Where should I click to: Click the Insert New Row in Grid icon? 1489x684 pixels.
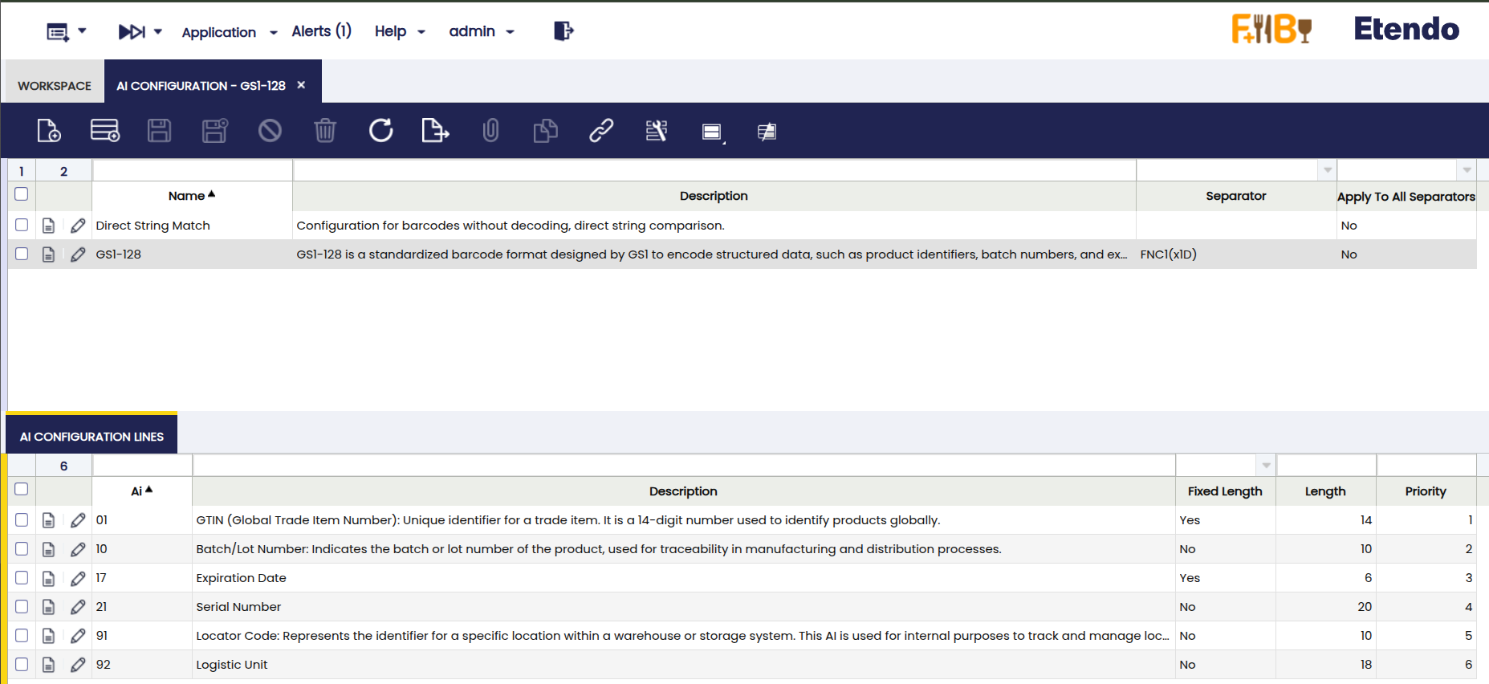point(104,130)
